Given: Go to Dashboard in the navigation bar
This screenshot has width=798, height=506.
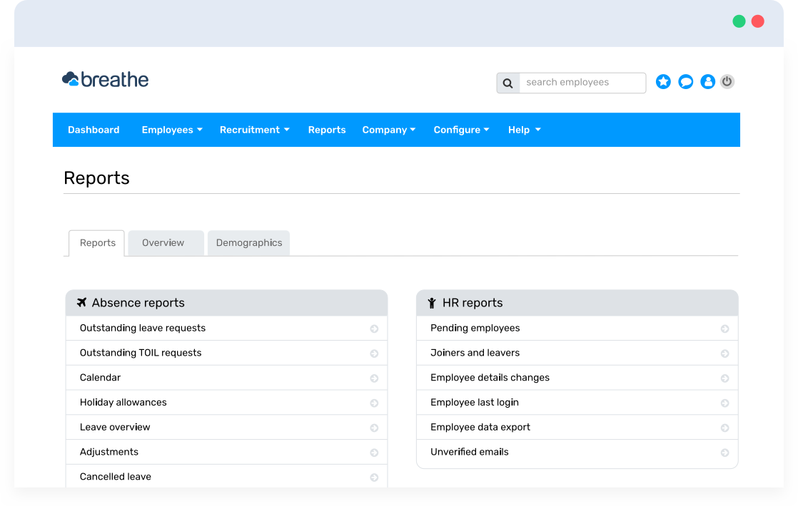Looking at the screenshot, I should click(x=94, y=130).
